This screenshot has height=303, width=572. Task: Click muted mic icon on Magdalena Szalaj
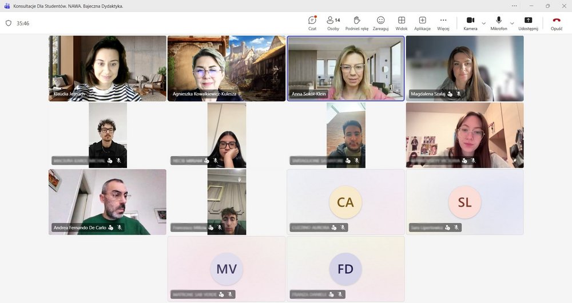pyautogui.click(x=459, y=94)
